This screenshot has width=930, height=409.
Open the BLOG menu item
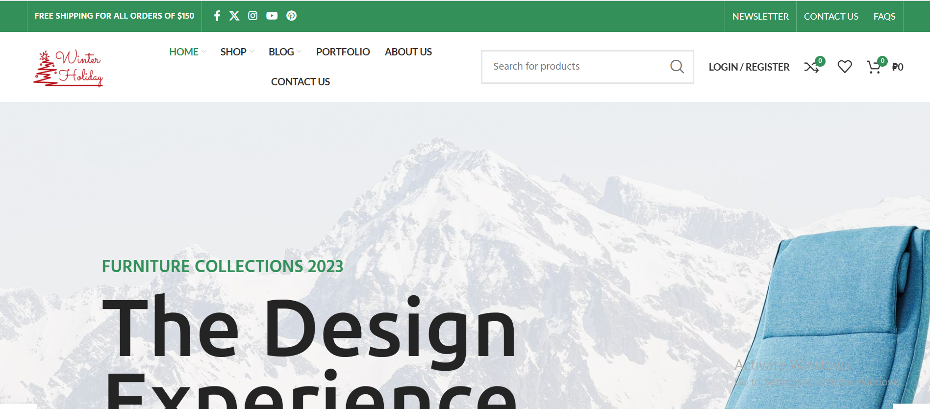(281, 51)
